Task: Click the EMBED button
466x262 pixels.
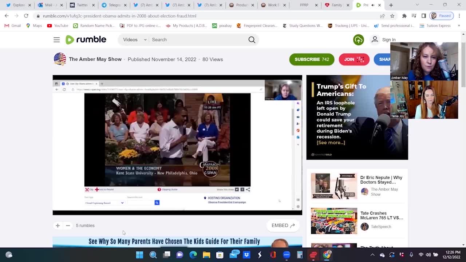Action: [283, 226]
